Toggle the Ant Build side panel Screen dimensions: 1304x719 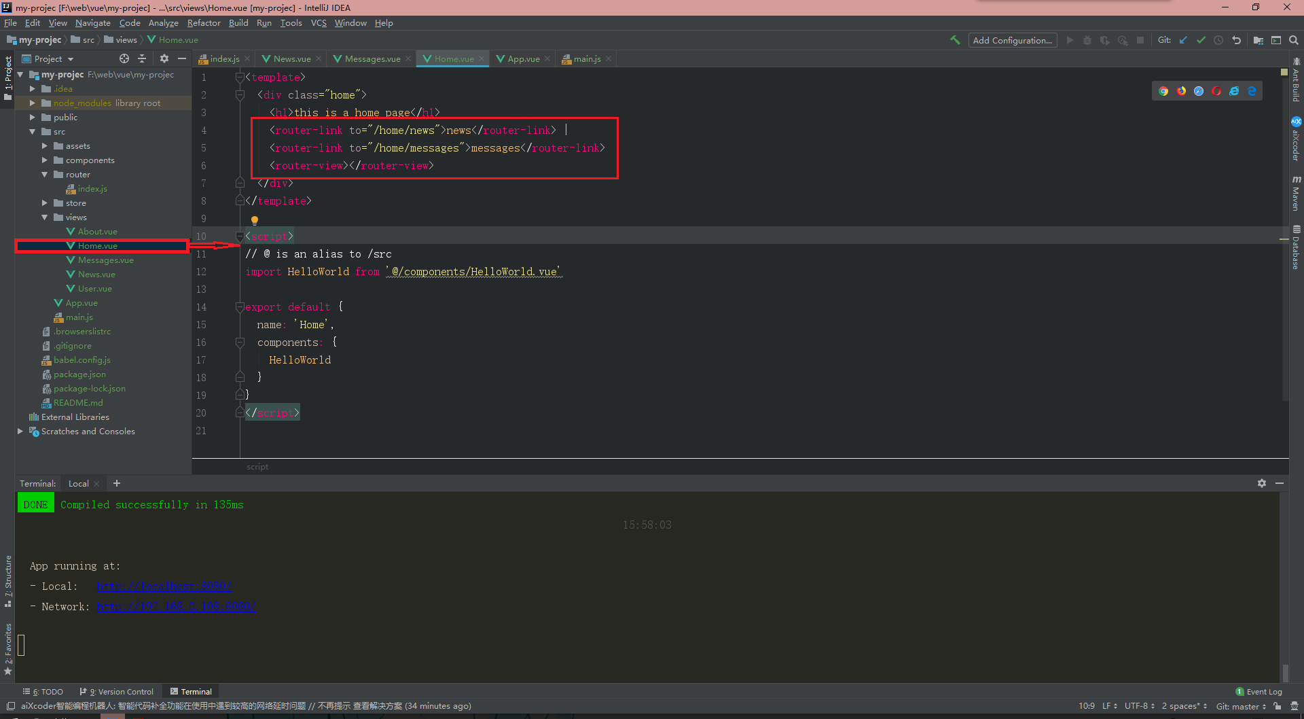pyautogui.click(x=1296, y=80)
